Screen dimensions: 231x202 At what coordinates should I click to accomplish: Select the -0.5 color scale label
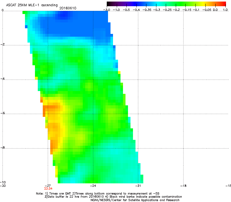pos(126,10)
